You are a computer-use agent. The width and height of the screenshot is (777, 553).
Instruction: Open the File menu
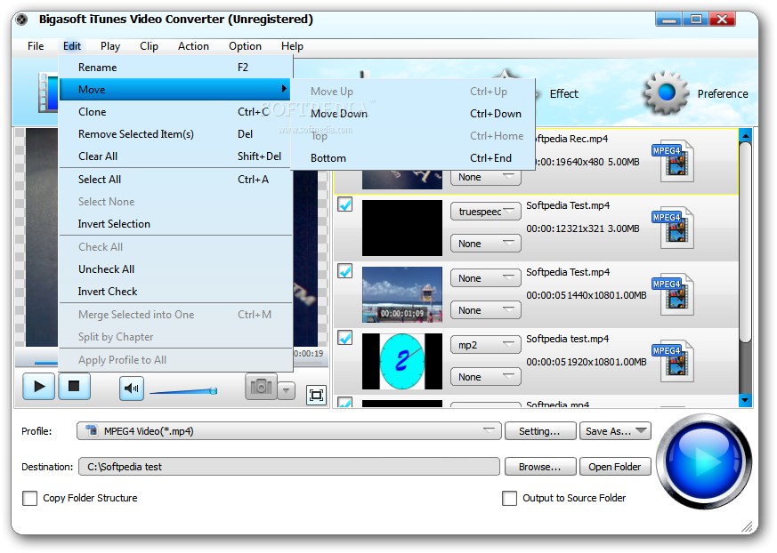pos(36,46)
